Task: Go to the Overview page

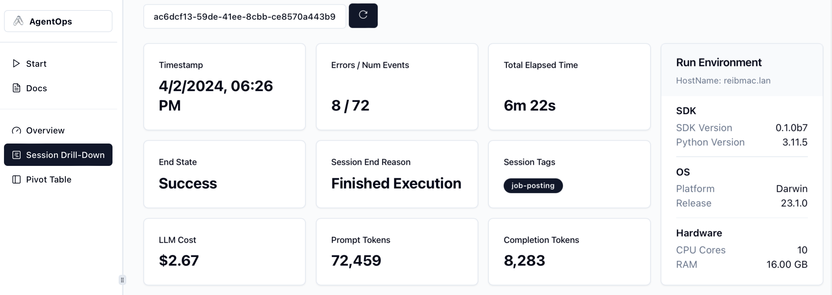Action: coord(45,131)
